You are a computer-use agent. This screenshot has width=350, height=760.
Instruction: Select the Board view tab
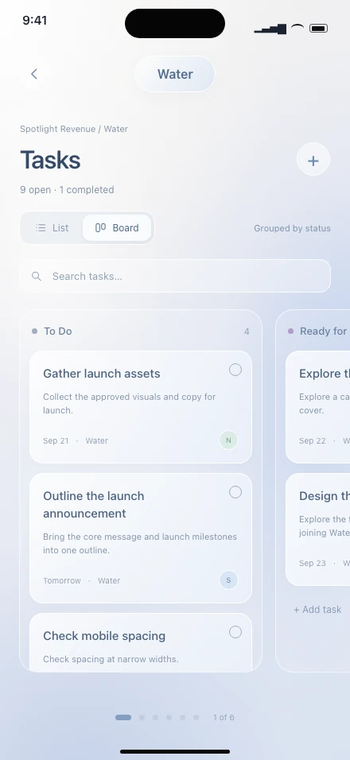[117, 228]
